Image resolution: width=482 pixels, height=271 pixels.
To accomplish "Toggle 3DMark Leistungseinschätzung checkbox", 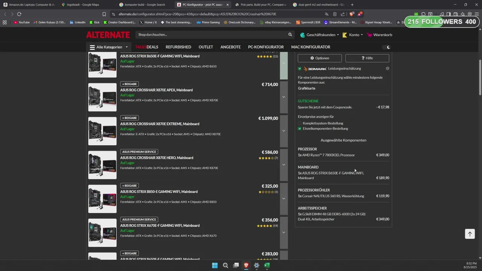I will click(300, 69).
